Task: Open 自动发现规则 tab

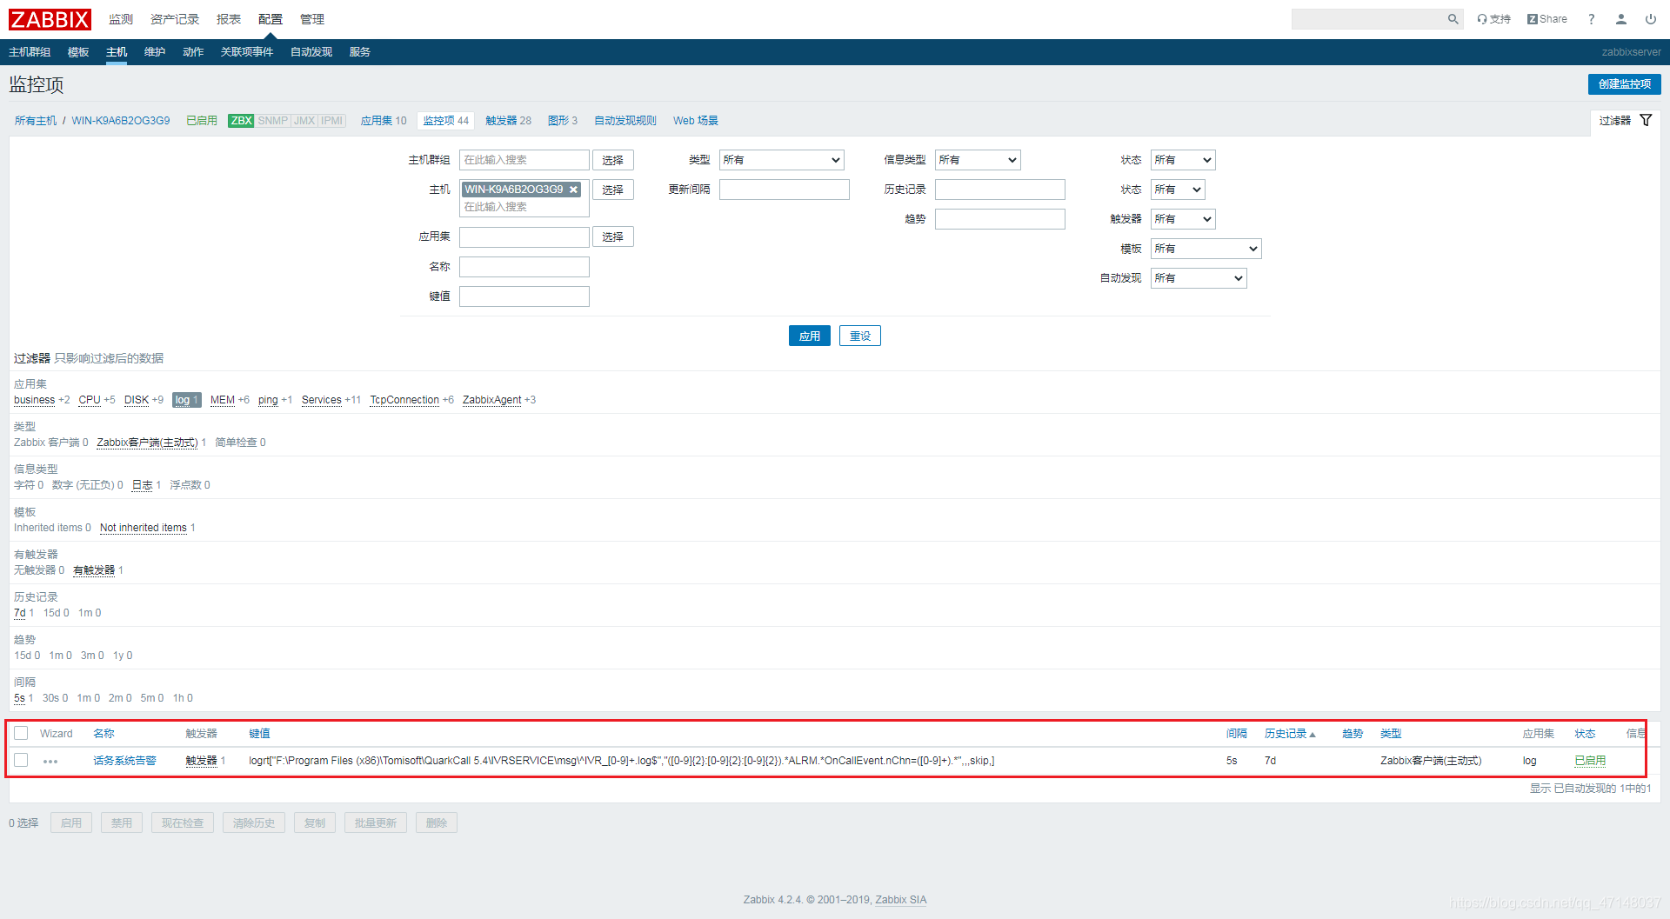Action: pyautogui.click(x=625, y=121)
